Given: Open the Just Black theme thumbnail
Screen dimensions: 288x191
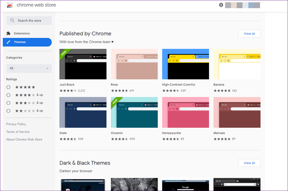Looking at the screenshot, I should tap(83, 64).
